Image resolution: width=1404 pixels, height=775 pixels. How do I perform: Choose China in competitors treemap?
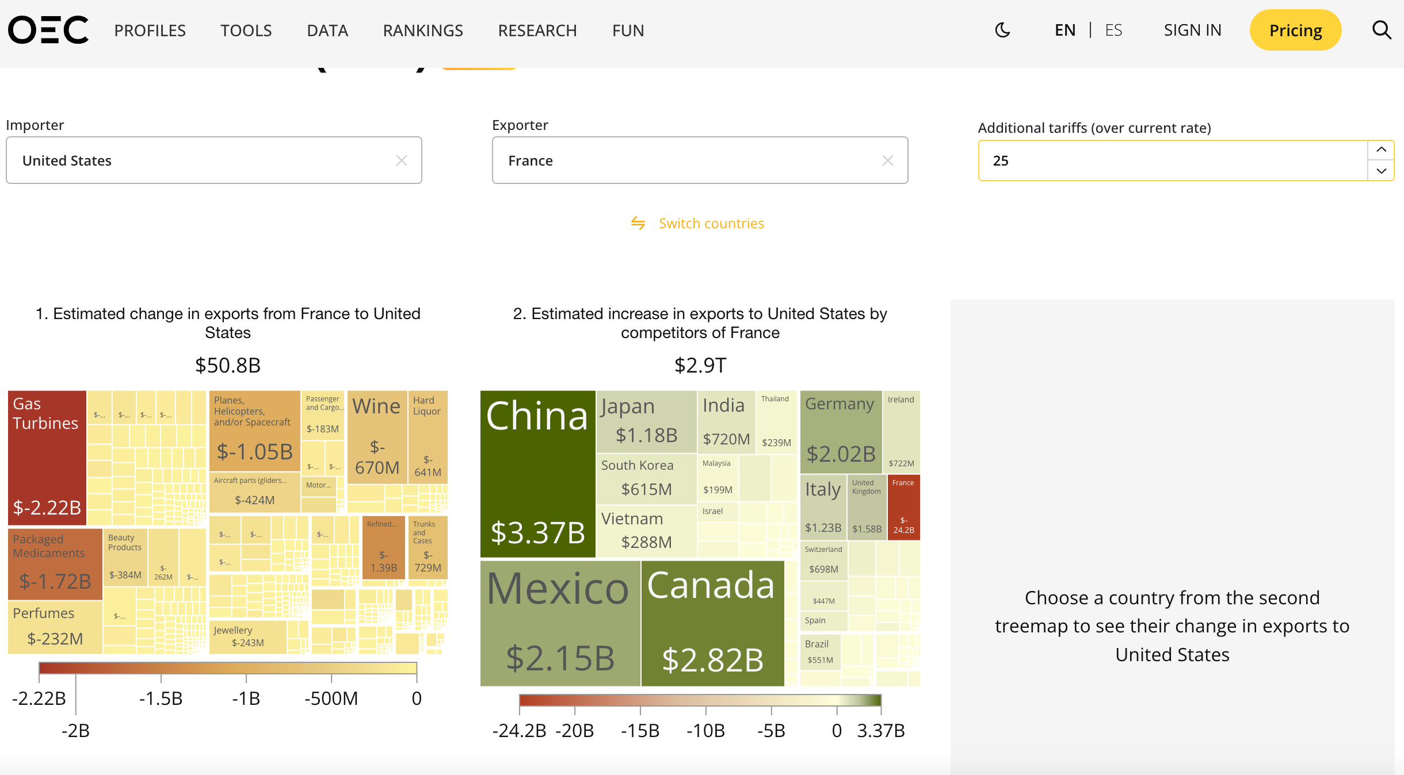point(537,474)
